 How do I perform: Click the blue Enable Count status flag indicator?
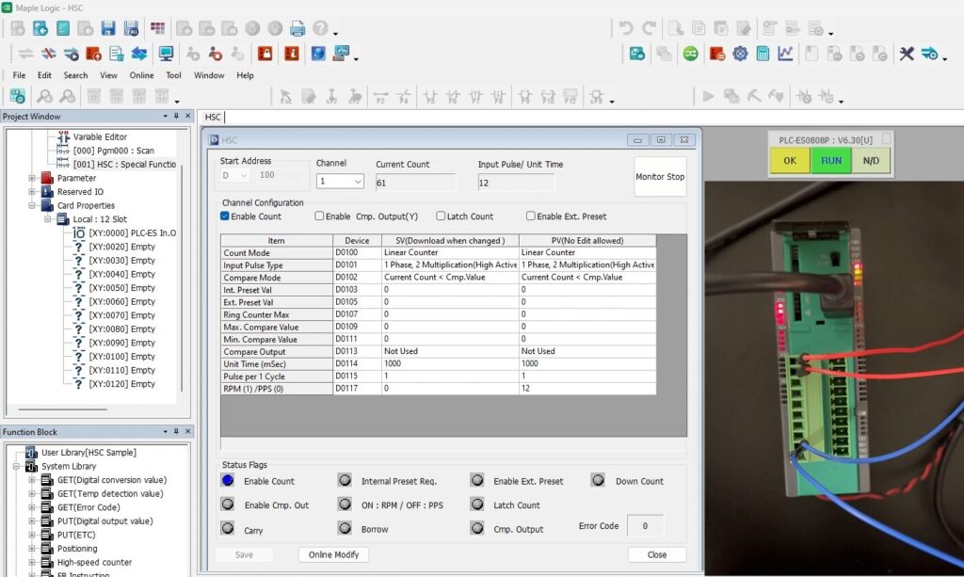coord(228,481)
